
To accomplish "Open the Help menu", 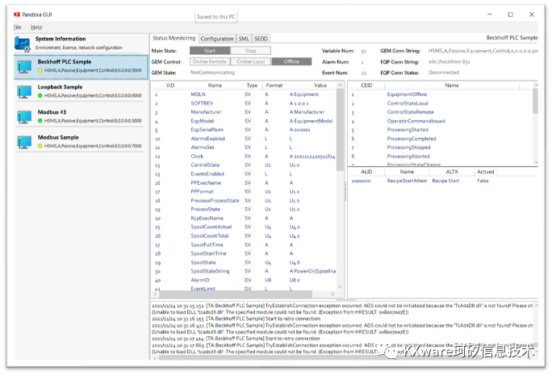I will coord(36,27).
